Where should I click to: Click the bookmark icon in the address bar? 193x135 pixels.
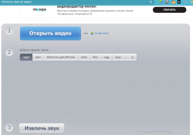[151, 2]
